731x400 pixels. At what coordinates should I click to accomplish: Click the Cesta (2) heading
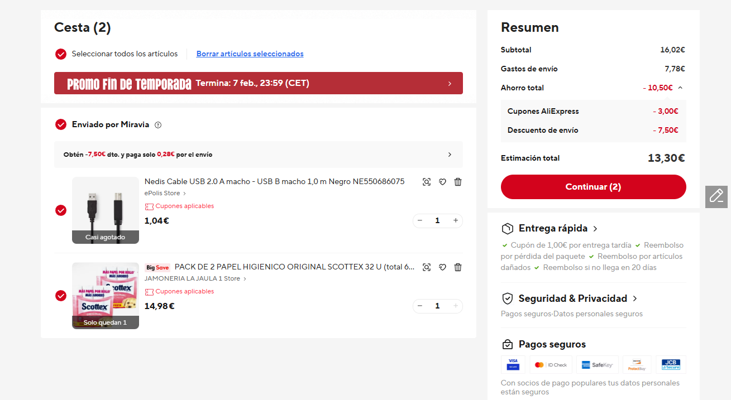(83, 27)
